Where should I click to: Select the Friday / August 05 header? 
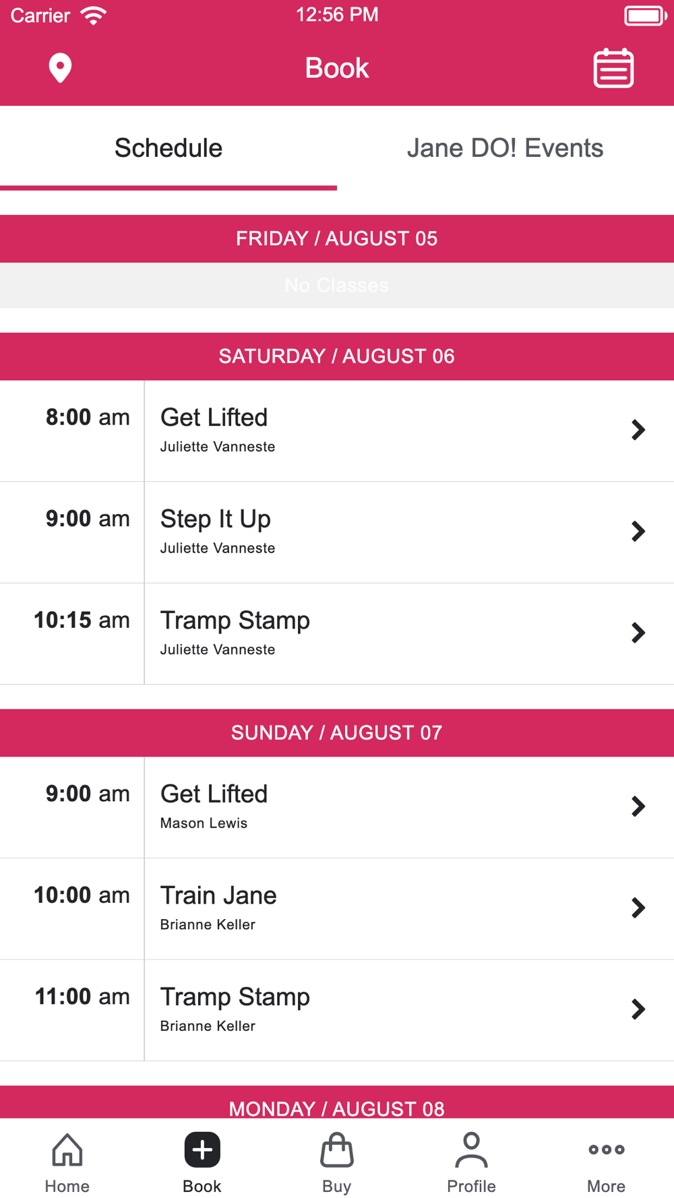tap(337, 239)
